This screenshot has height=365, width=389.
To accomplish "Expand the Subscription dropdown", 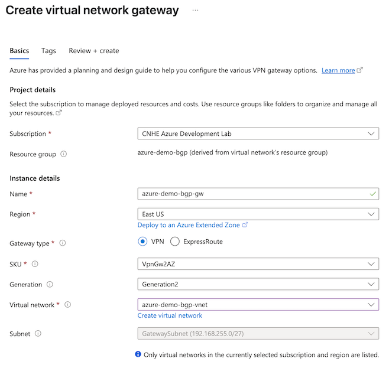I will point(258,133).
